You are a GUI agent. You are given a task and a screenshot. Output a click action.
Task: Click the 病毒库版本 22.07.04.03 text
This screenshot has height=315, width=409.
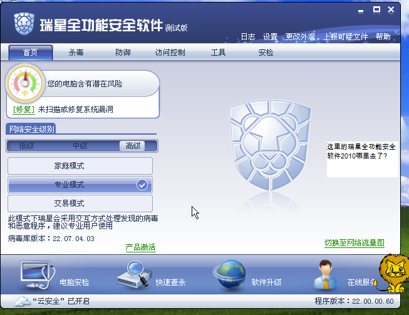[51, 239]
